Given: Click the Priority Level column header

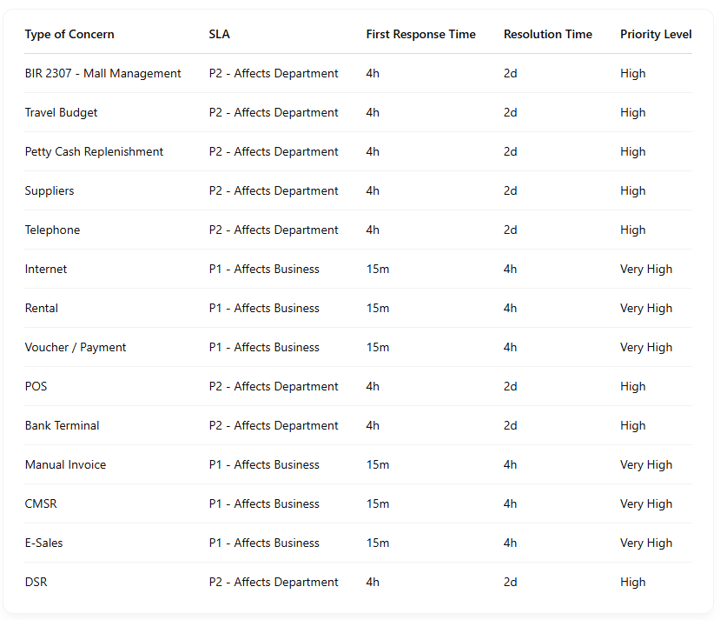Looking at the screenshot, I should (x=656, y=35).
